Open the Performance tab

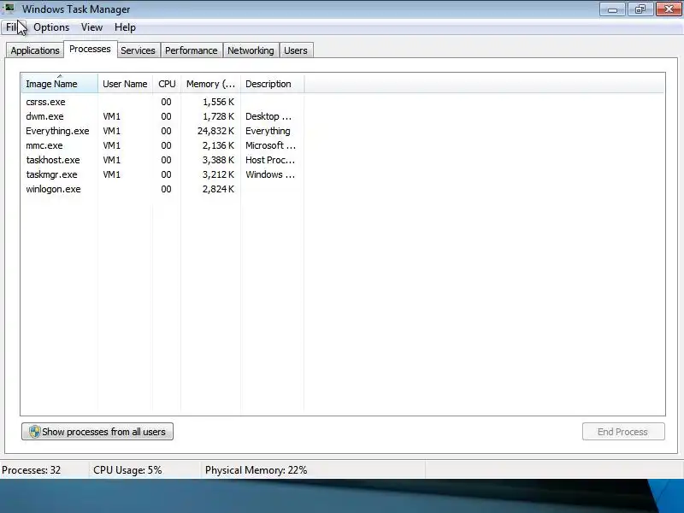191,50
